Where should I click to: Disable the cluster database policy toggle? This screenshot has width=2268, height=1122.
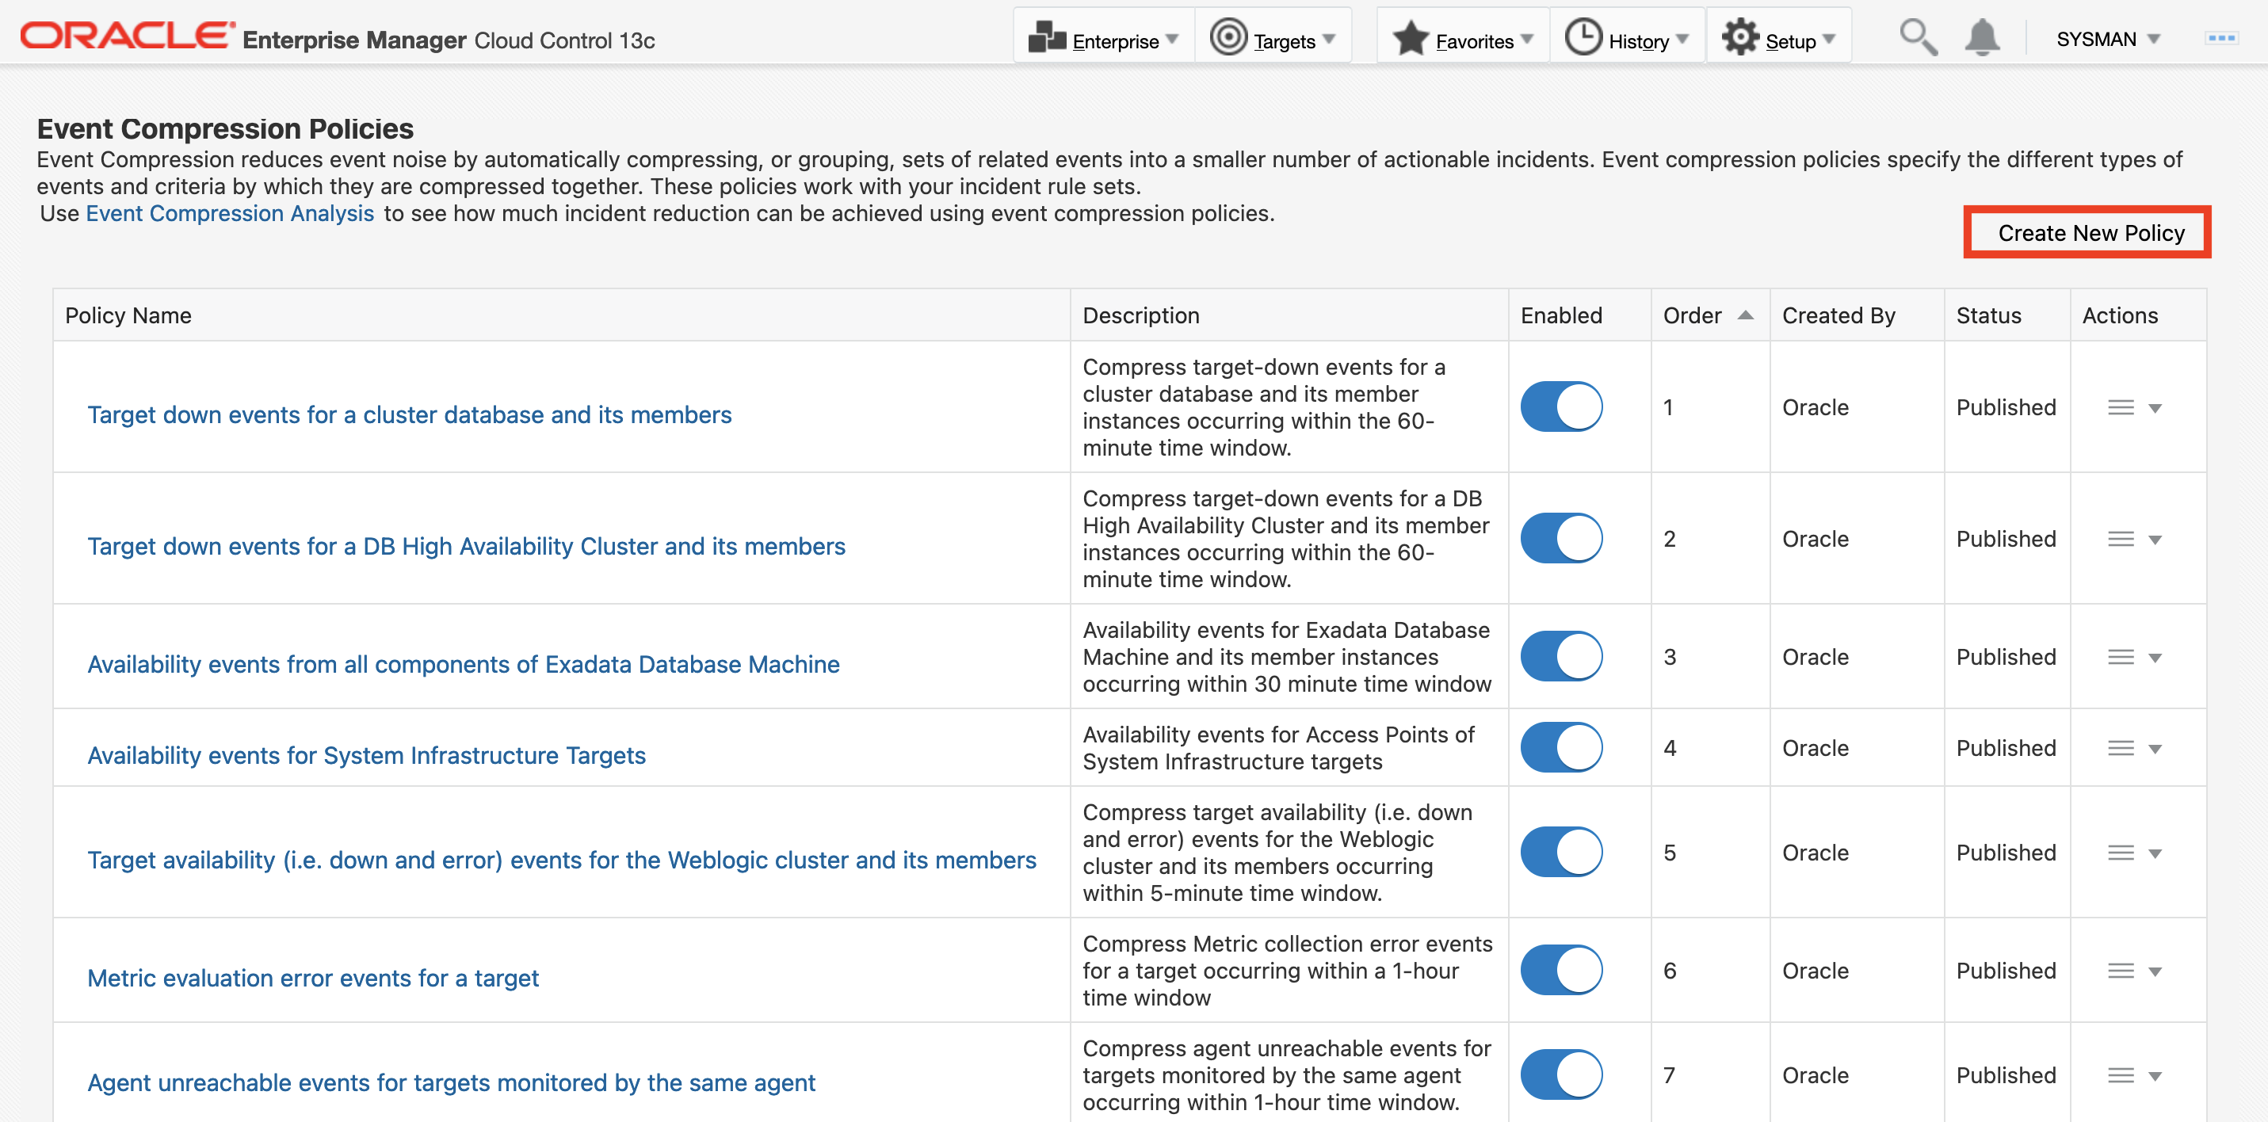[1561, 406]
